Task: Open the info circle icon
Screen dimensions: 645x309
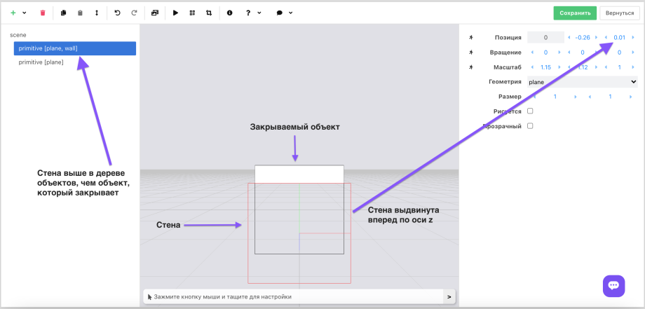Action: coord(229,13)
